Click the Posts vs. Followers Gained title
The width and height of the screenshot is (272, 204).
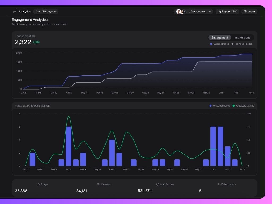[x=32, y=106]
